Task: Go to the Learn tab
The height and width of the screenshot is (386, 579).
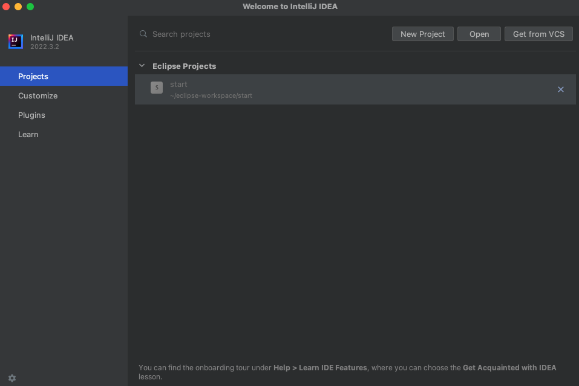Action: pos(64,135)
